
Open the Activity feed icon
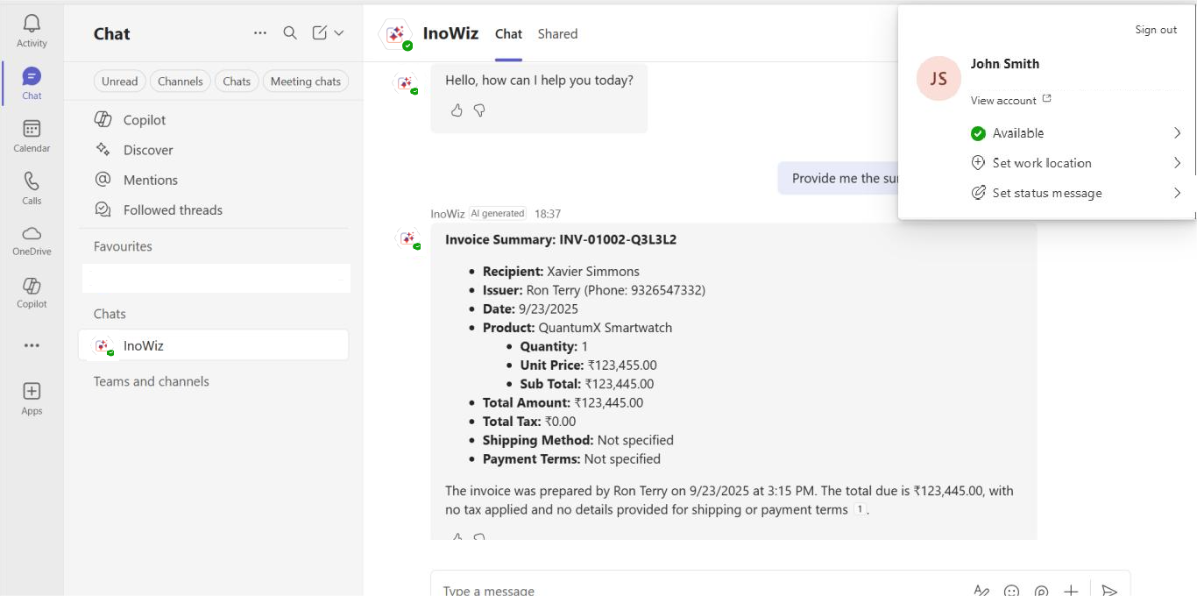pyautogui.click(x=32, y=31)
